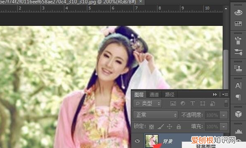Open the Color panel palette icon
The height and width of the screenshot is (148, 246).
[238, 12]
